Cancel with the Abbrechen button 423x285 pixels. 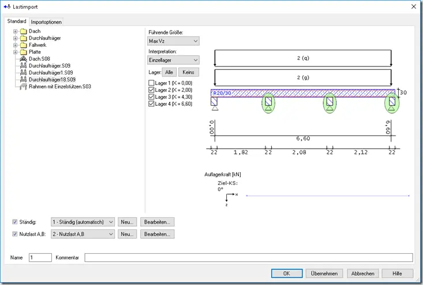click(x=363, y=273)
